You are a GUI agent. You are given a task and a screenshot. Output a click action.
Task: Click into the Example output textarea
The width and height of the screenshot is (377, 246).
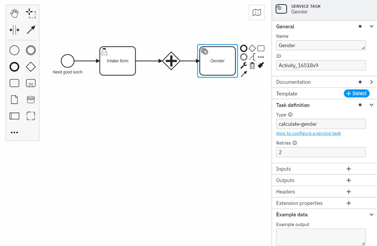coord(321,237)
